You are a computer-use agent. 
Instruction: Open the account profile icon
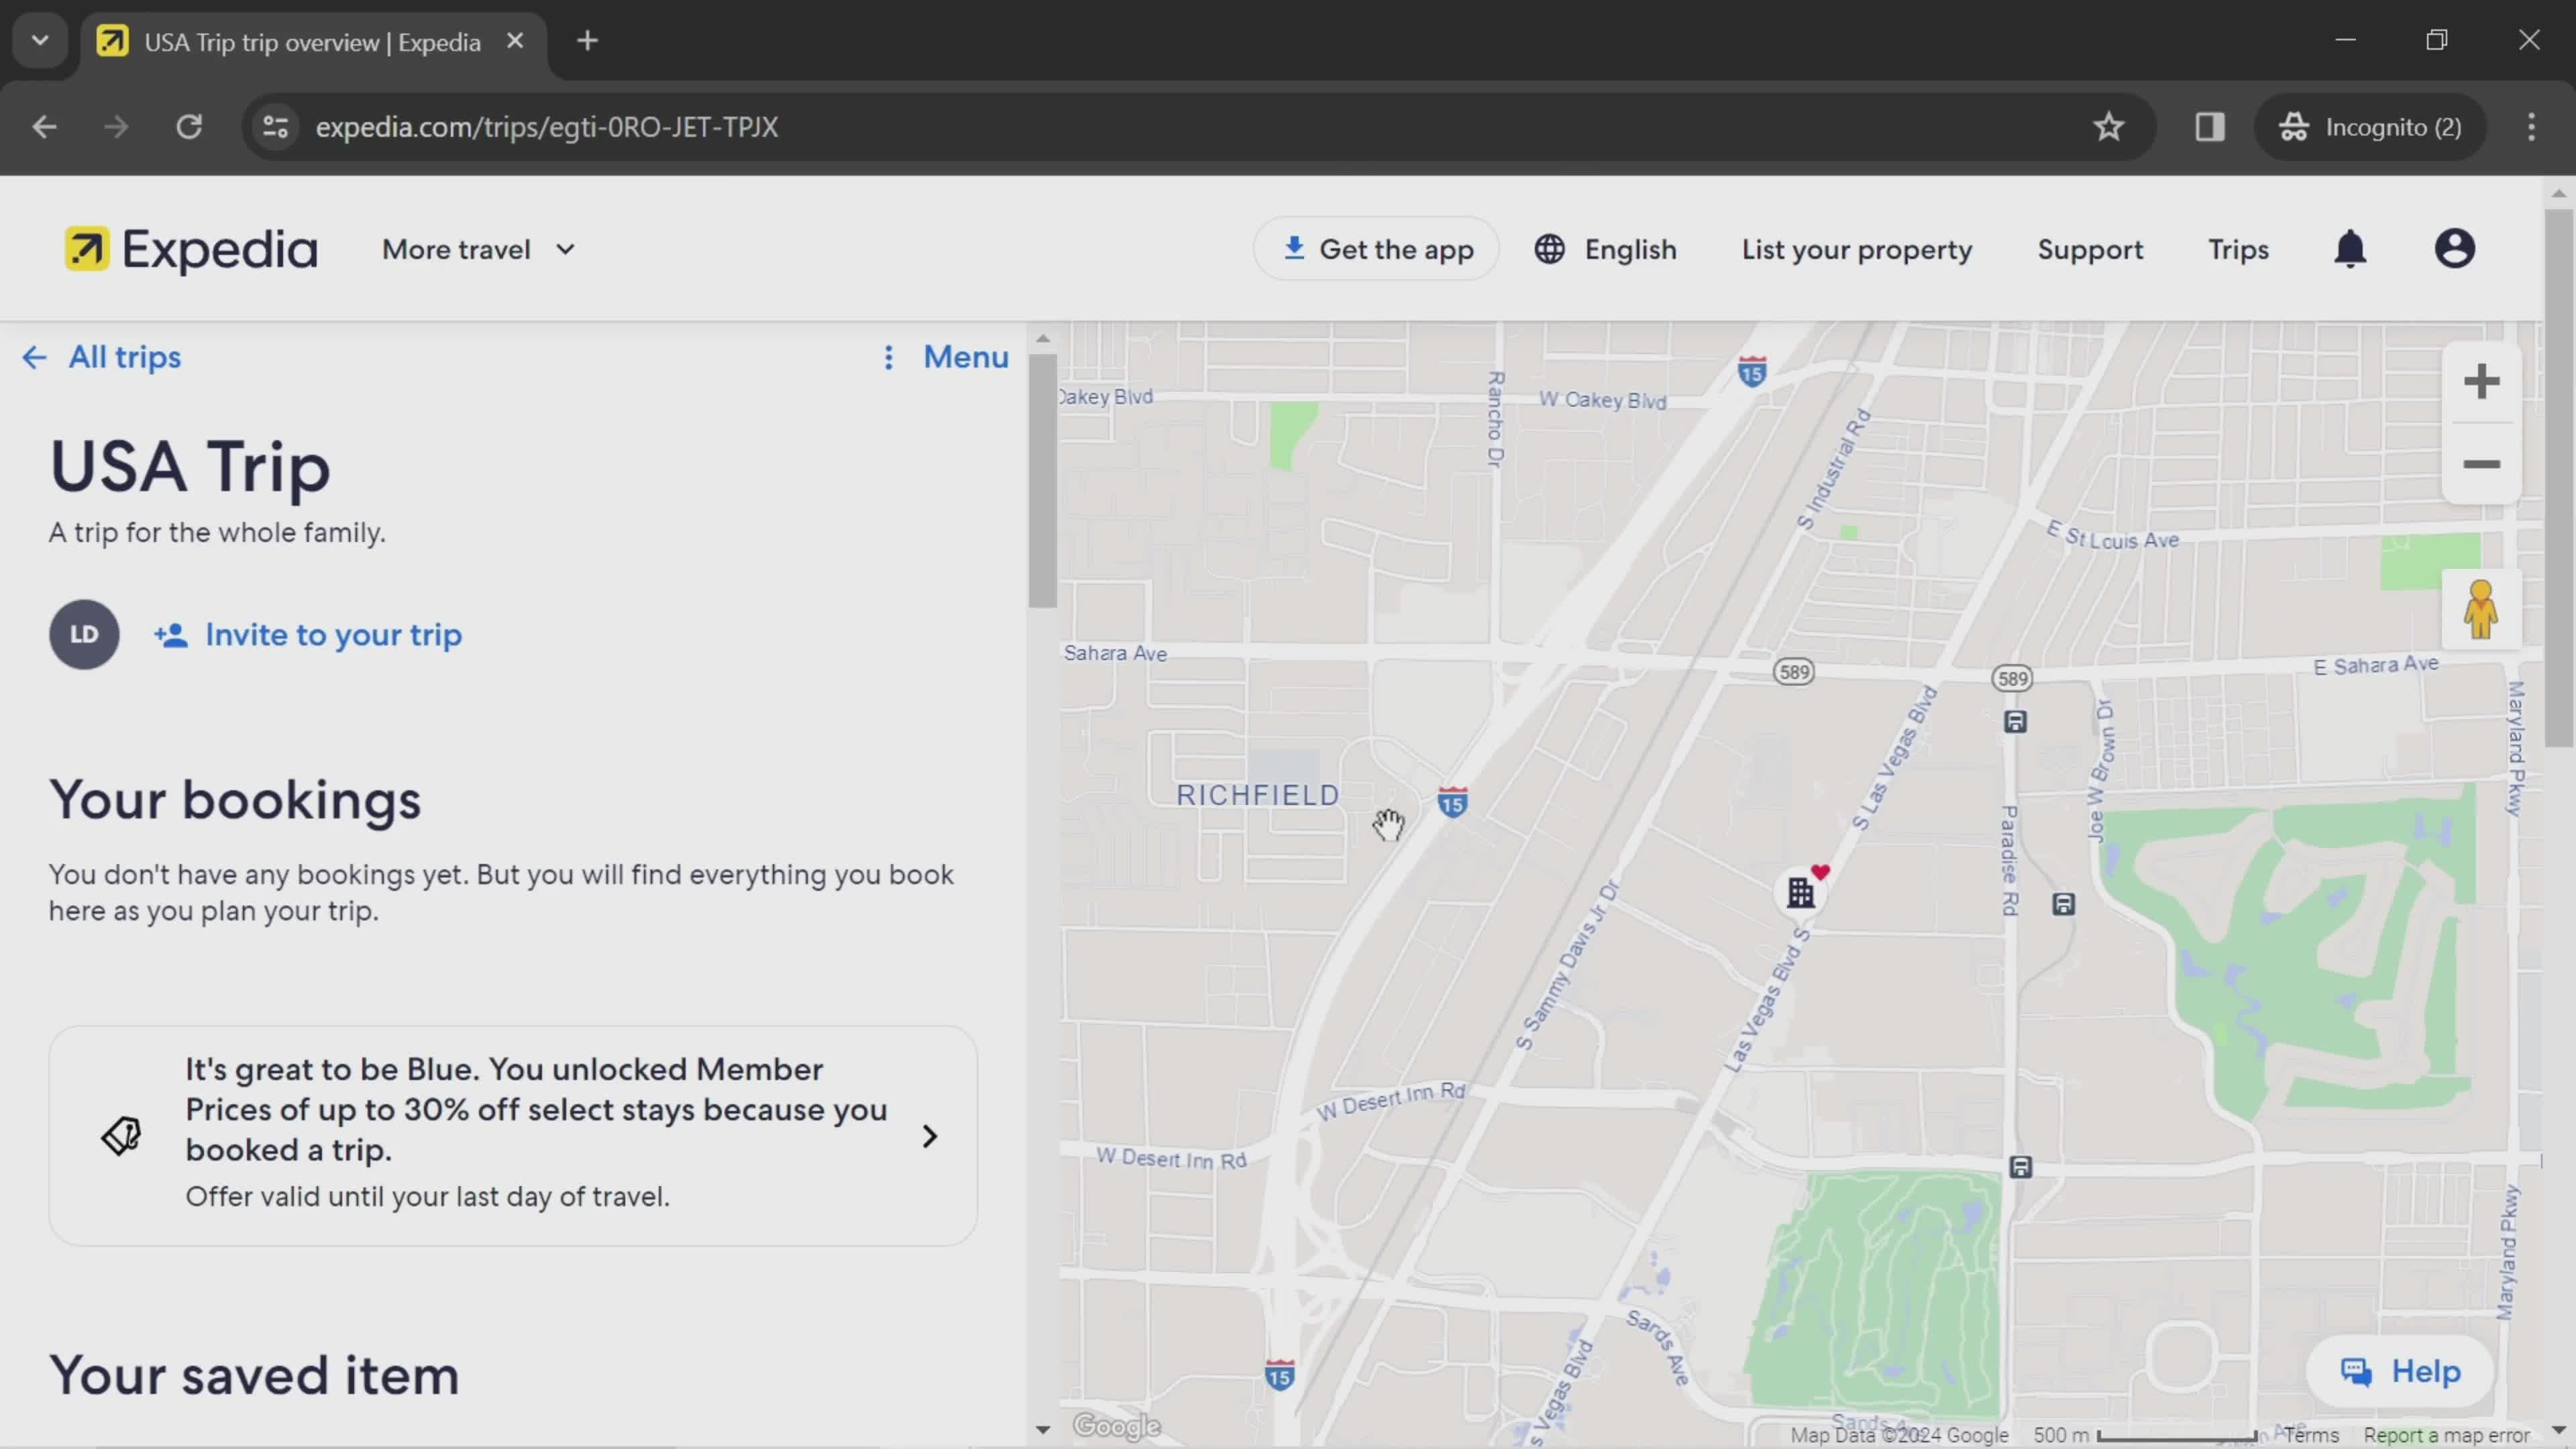pos(2454,249)
